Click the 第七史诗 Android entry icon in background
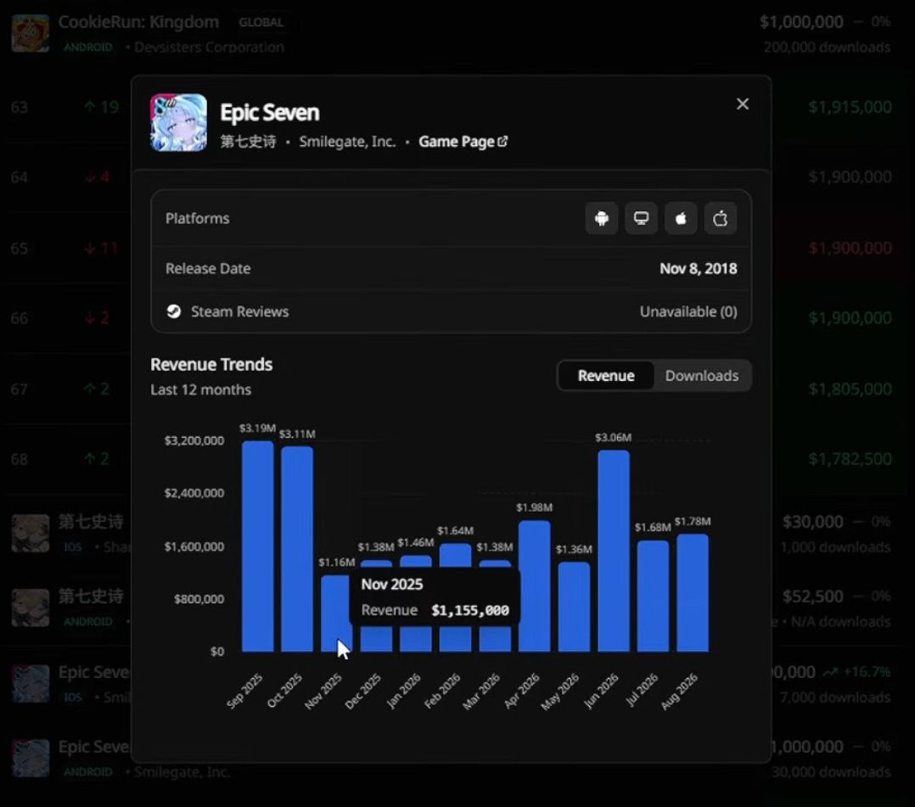 coord(31,608)
